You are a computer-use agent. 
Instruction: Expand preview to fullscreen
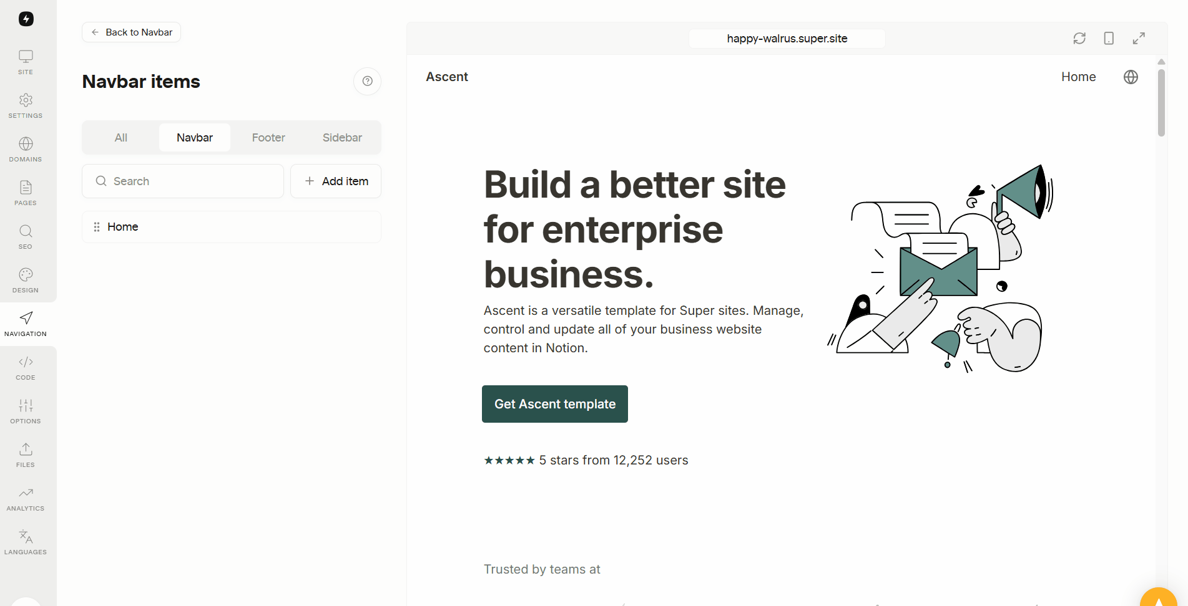pyautogui.click(x=1139, y=39)
